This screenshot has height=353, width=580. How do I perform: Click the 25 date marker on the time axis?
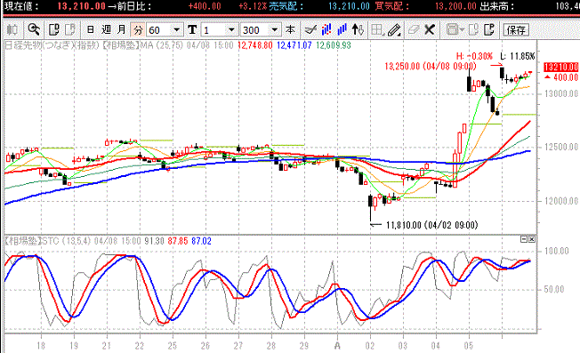click(x=172, y=346)
